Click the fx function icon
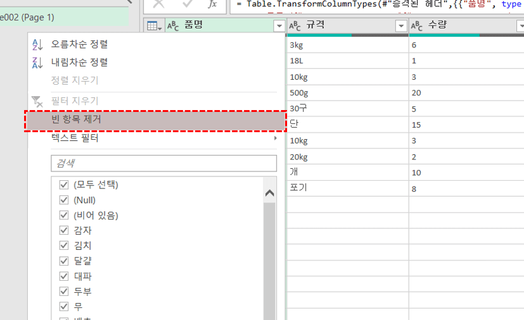Screen dimensions: 524x320 pos(213,4)
